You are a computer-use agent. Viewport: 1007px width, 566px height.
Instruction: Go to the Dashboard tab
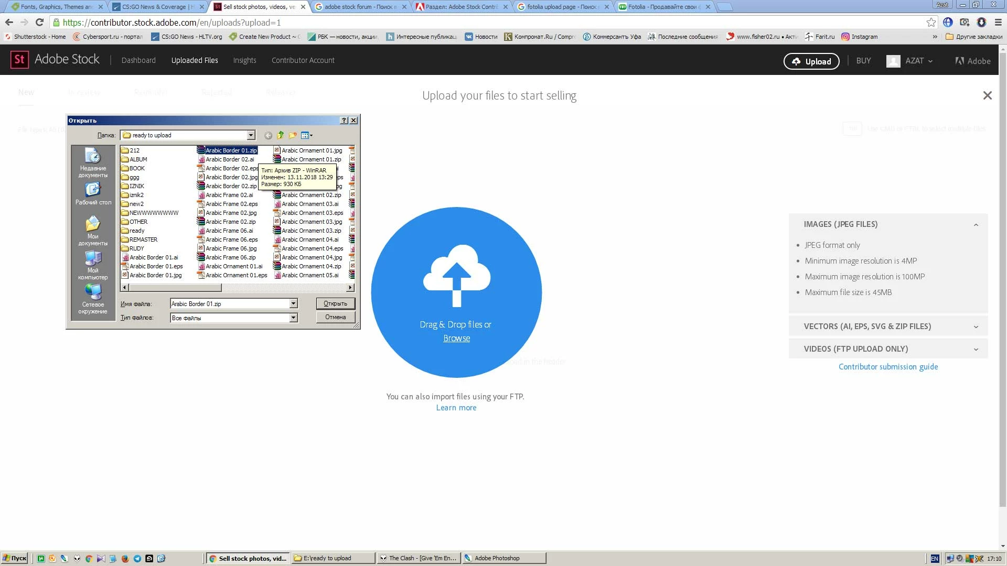[x=138, y=60]
